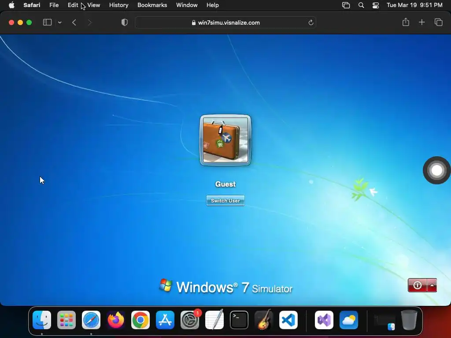Open Visual Studio from the Dock
This screenshot has height=338, width=451.
(324, 320)
